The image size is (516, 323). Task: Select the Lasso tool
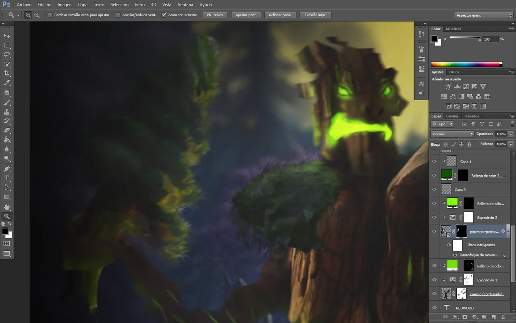(7, 55)
